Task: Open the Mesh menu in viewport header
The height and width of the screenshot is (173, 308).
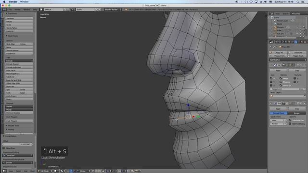Action: pyautogui.click(x=32, y=171)
